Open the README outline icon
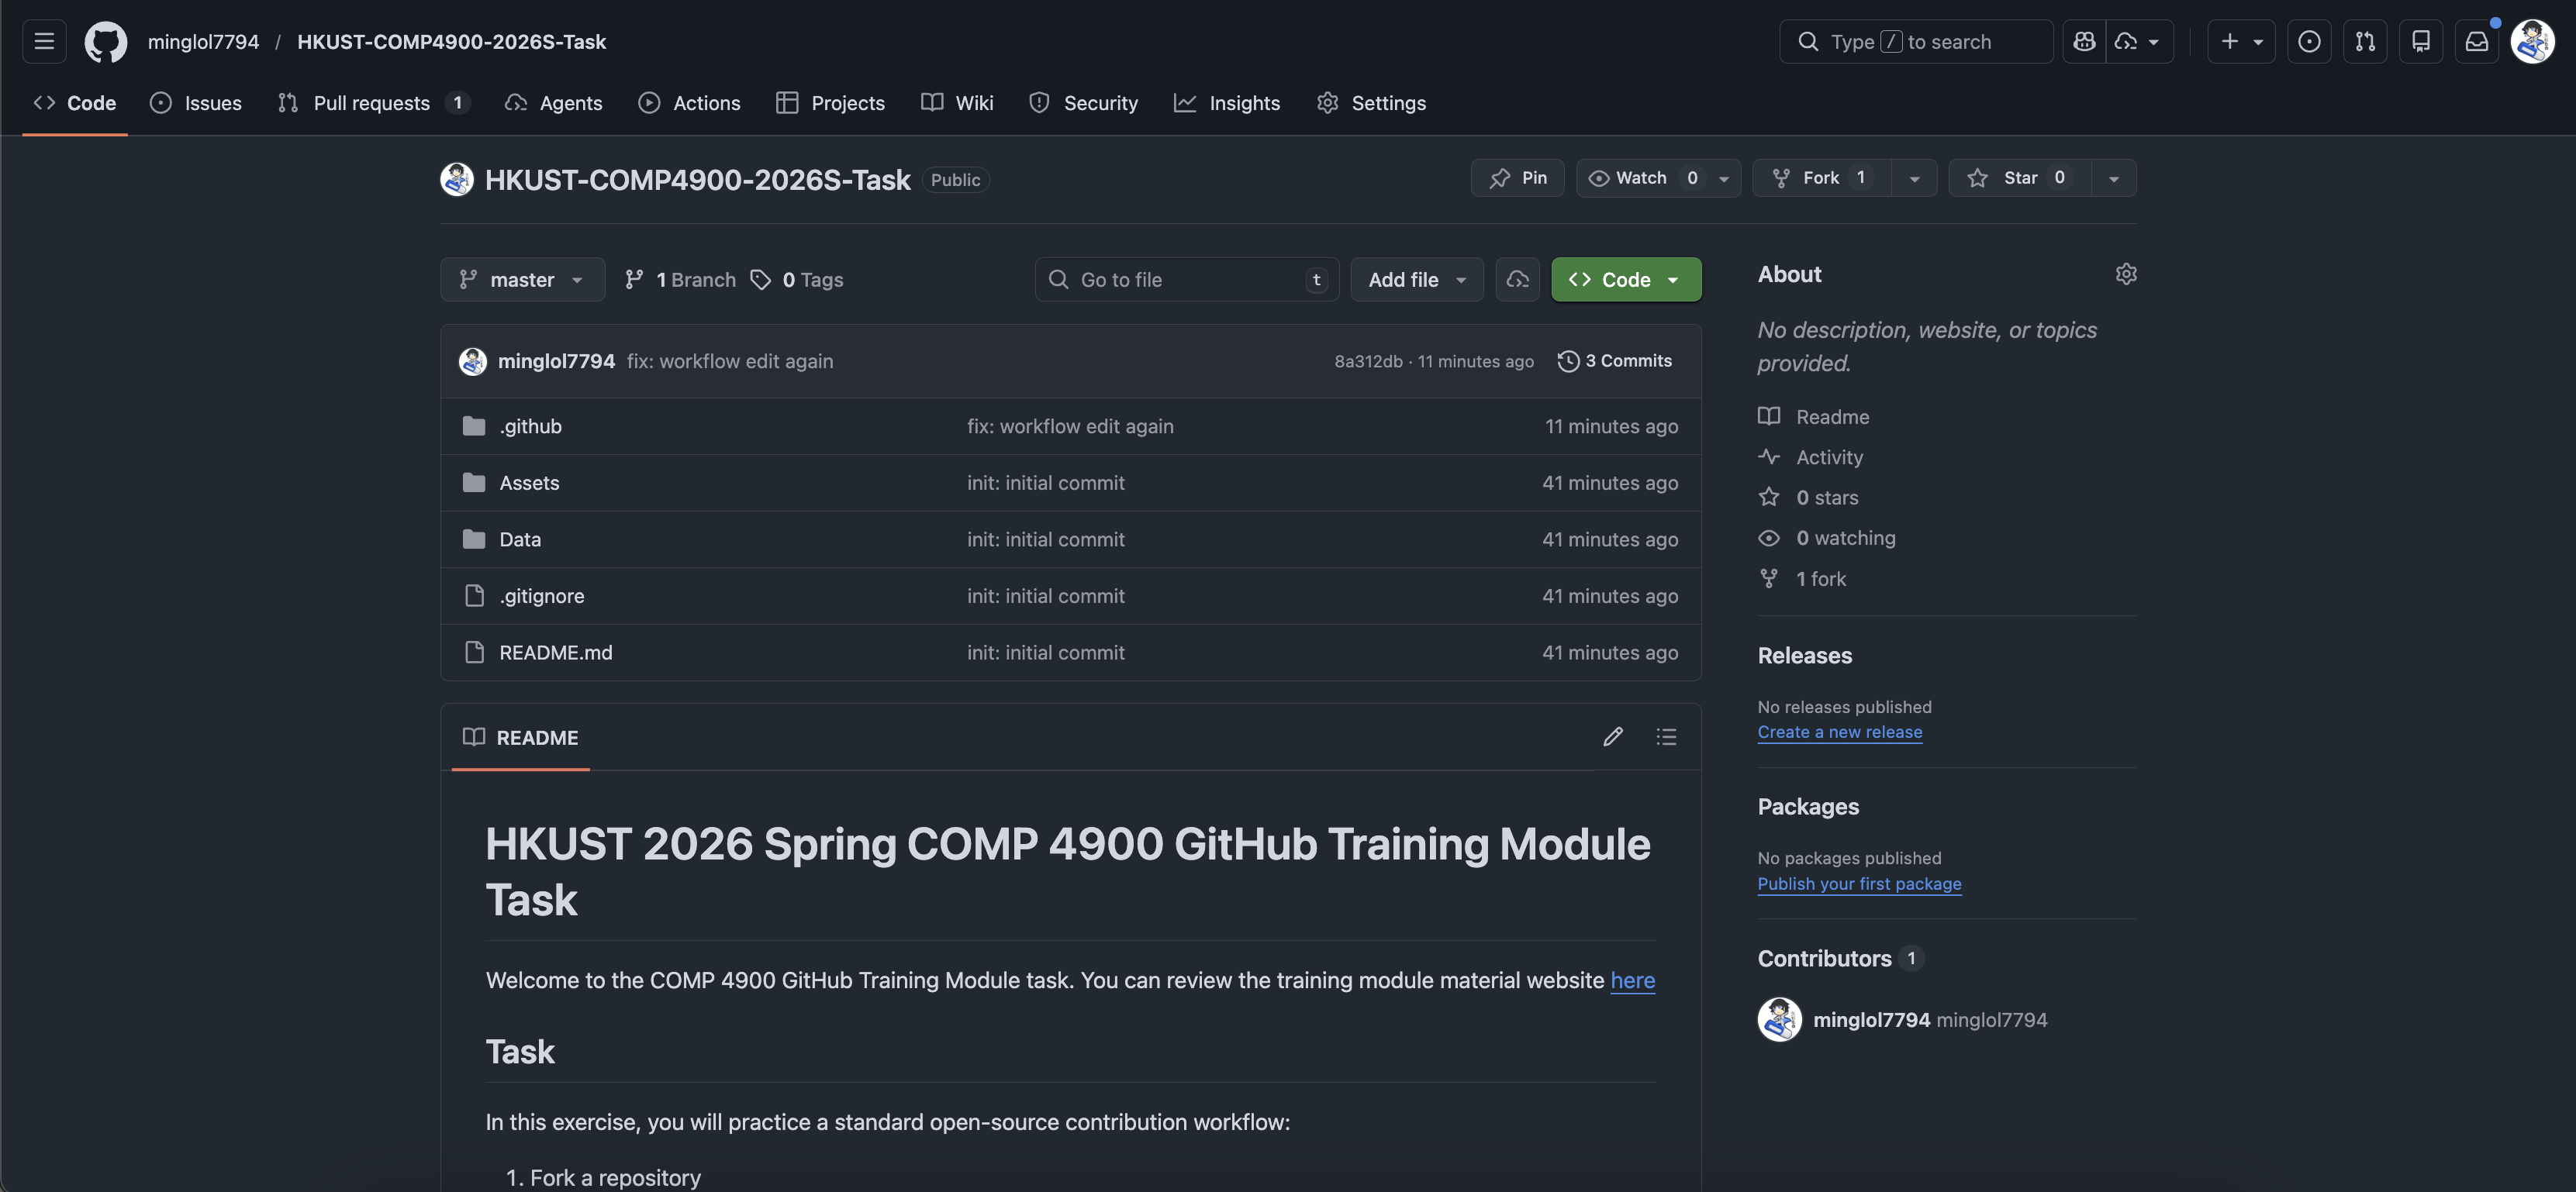Viewport: 2576px width, 1192px height. [x=1666, y=736]
